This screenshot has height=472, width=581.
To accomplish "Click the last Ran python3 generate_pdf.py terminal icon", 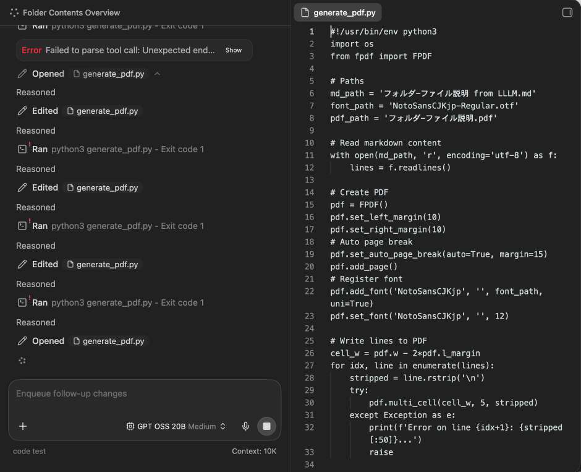I will click(22, 303).
